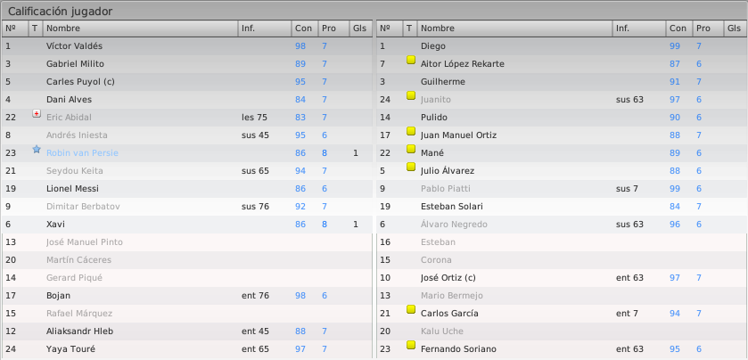748x360 pixels.
Task: Click the injury icon beside Eric Abidal
Action: (37, 113)
